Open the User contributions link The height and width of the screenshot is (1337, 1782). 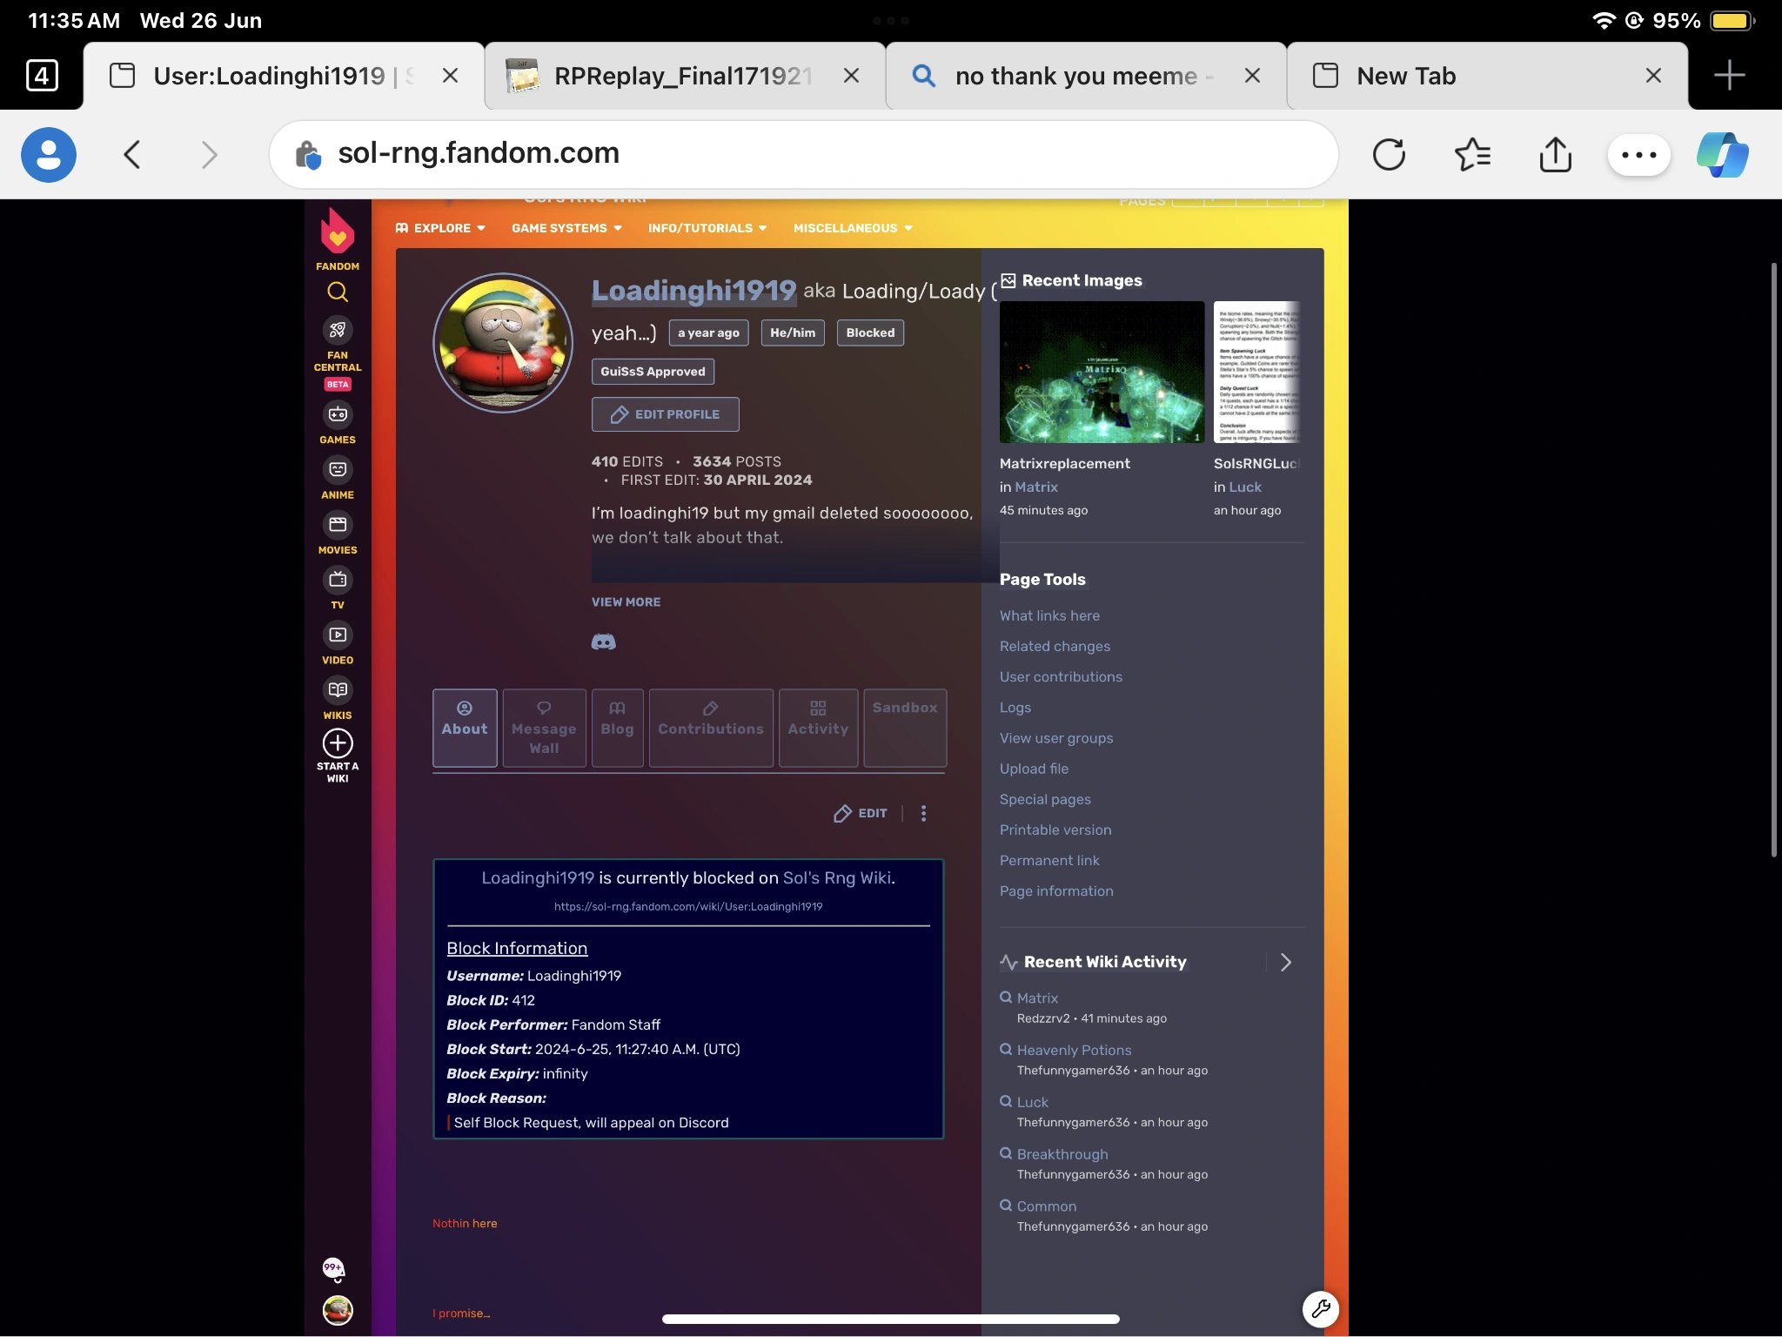1061,677
